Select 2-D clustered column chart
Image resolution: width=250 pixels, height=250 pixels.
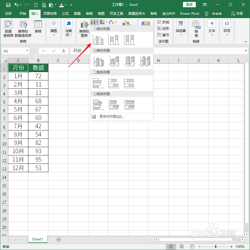coord(98,40)
